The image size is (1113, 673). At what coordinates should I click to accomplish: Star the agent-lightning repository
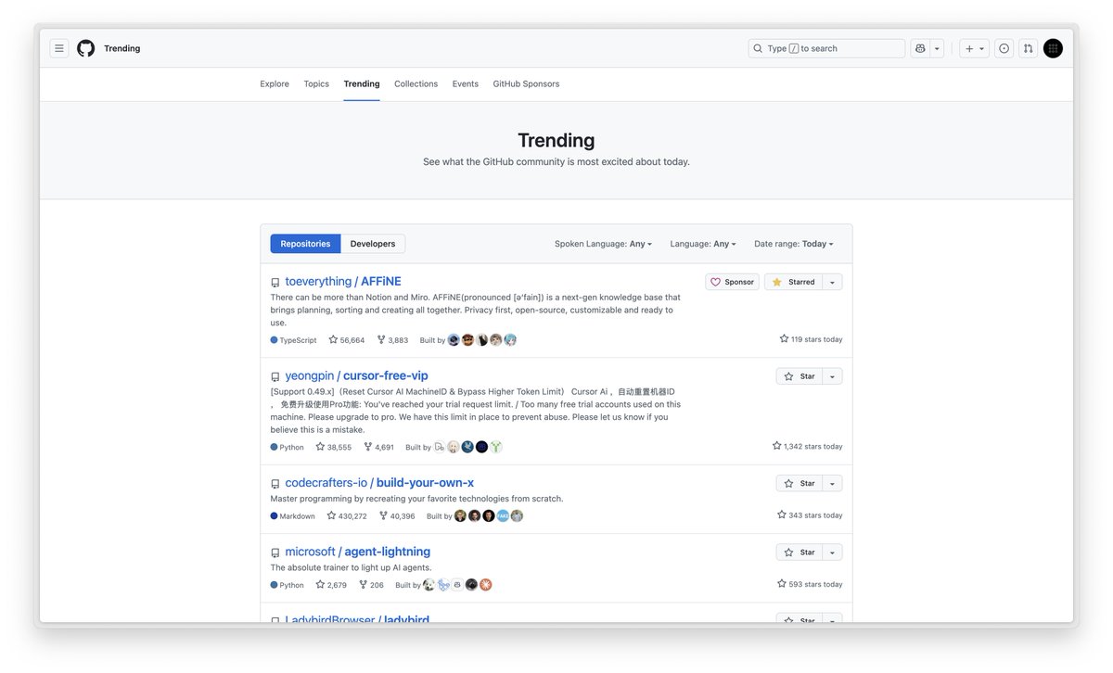[x=799, y=552]
